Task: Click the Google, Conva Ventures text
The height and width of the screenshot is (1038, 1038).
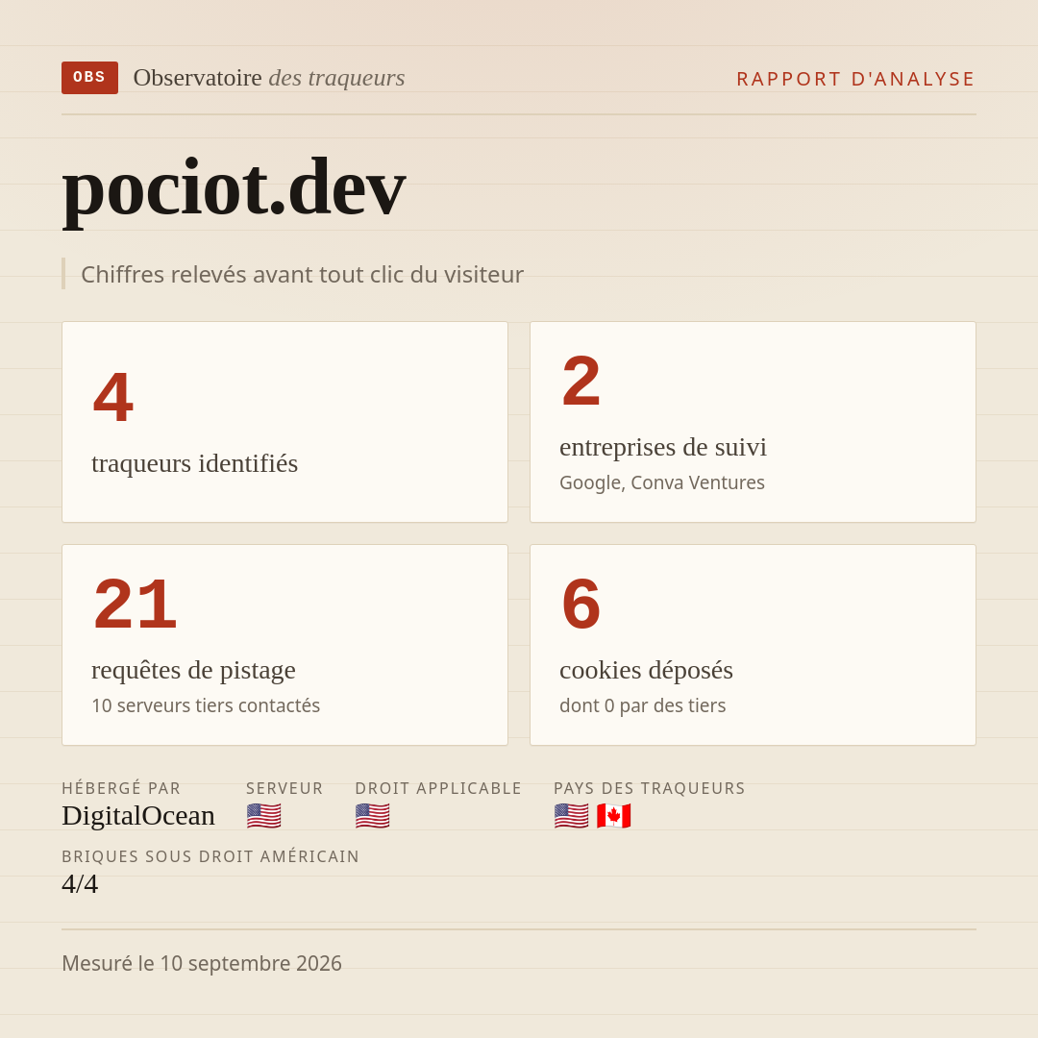Action: 662,482
